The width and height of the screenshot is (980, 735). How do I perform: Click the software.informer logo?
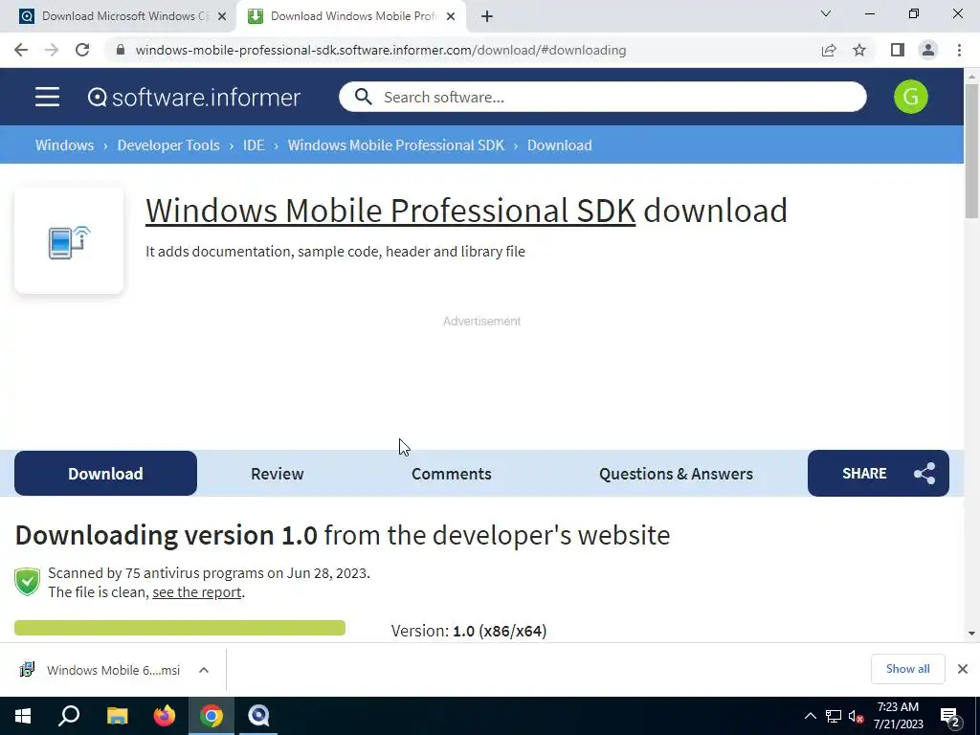(193, 97)
